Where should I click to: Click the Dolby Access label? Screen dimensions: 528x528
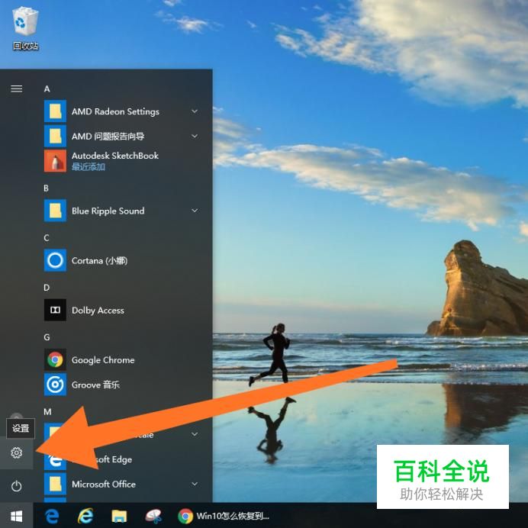pyautogui.click(x=98, y=311)
